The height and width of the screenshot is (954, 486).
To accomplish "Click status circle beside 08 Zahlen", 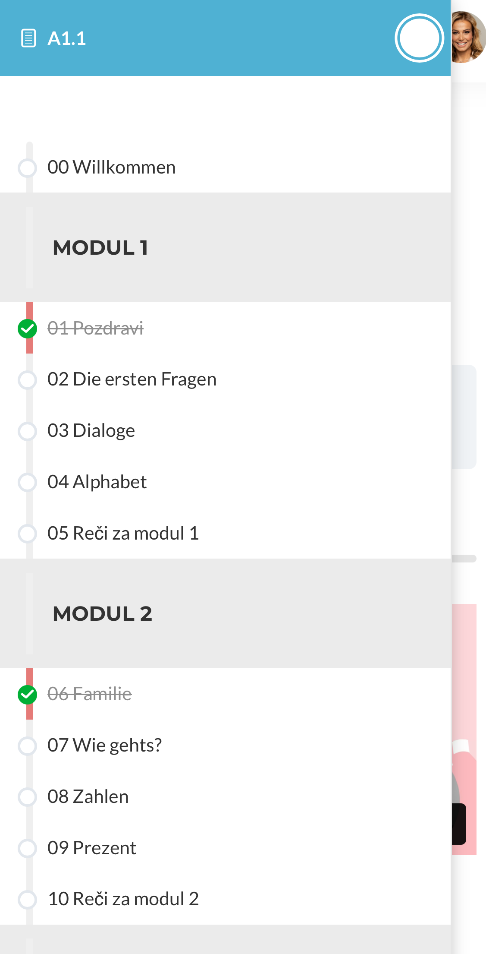I will click(x=27, y=797).
